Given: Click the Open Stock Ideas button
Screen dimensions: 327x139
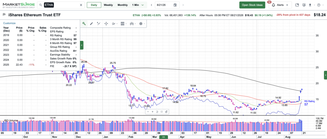Looking at the screenshot, I should (252, 5).
